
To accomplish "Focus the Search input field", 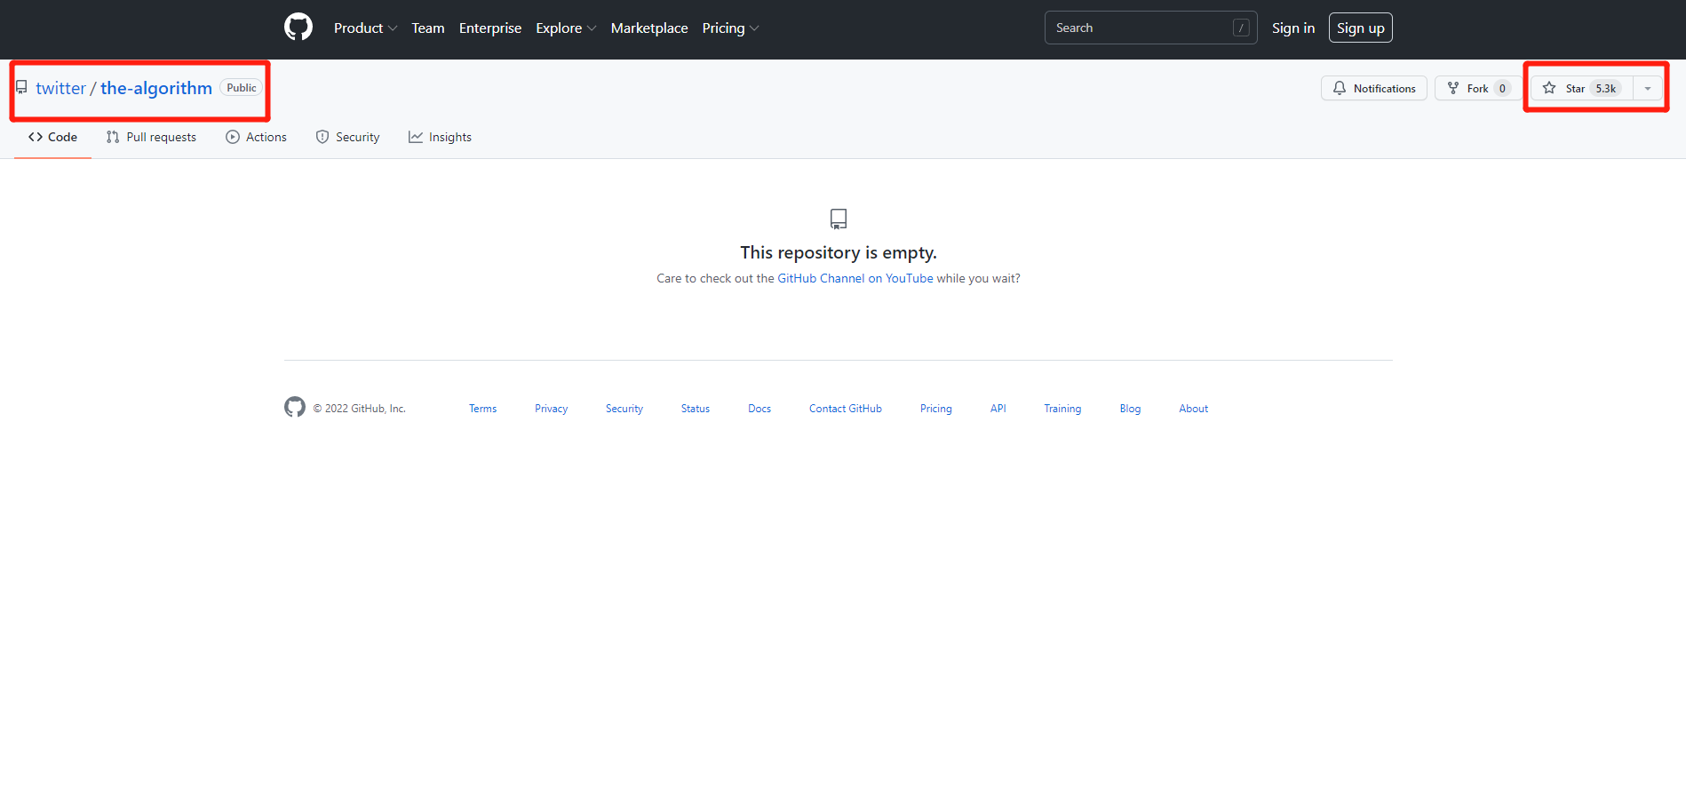I will pos(1150,28).
